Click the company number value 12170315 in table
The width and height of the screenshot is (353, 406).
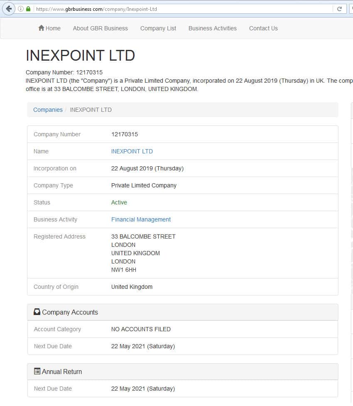pos(124,134)
